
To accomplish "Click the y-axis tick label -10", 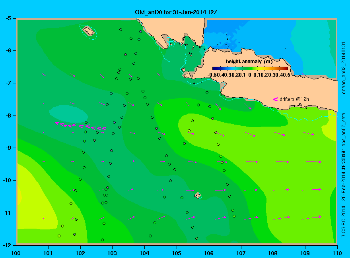I will point(7,180).
